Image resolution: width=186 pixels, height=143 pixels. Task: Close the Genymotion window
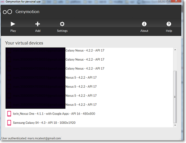click(176, 1)
